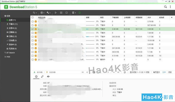Open the add task dropdown

42,13
